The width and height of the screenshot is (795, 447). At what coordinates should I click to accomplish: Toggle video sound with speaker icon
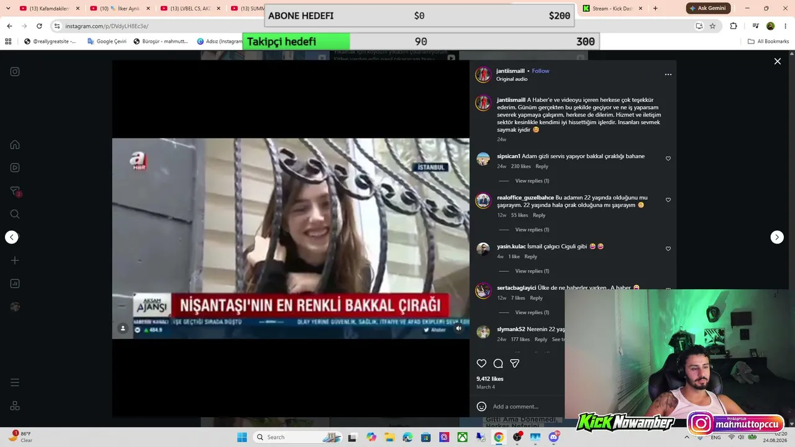tap(458, 328)
